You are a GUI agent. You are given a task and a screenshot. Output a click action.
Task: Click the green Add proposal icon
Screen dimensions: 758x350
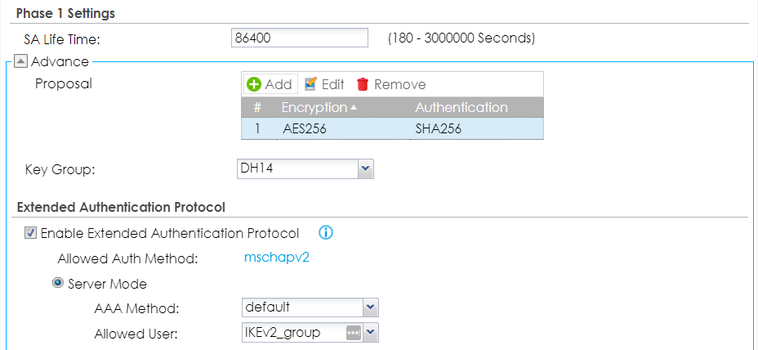(254, 84)
